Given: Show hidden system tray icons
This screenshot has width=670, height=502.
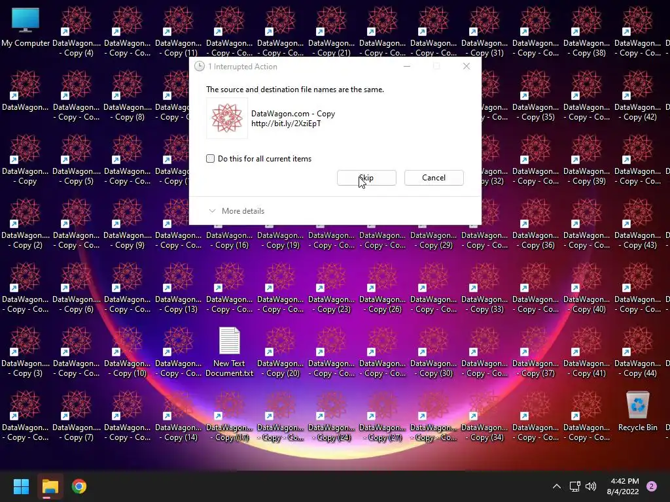Looking at the screenshot, I should coord(556,486).
